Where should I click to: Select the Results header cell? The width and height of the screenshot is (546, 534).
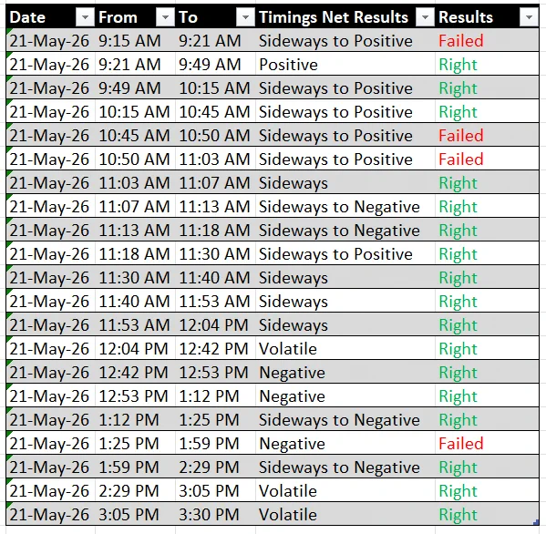[x=487, y=17]
